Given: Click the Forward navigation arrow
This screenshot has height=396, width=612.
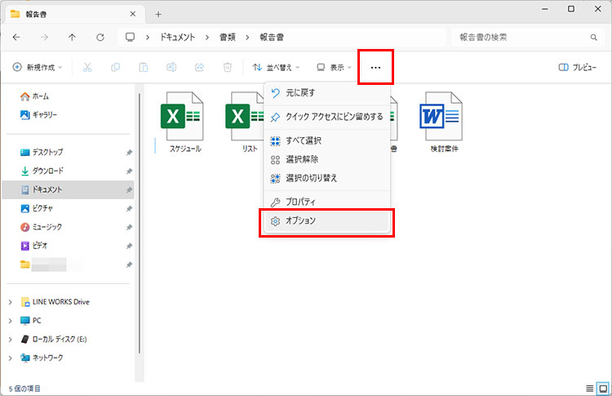Looking at the screenshot, I should pyautogui.click(x=45, y=37).
